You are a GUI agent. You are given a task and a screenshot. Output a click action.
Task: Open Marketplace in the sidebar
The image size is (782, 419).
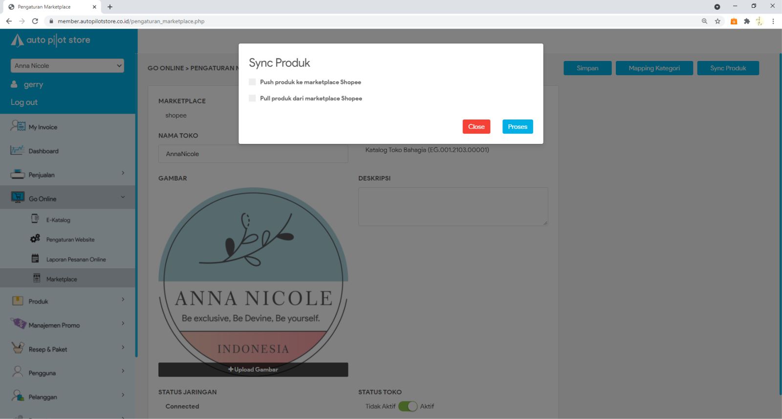(x=62, y=279)
